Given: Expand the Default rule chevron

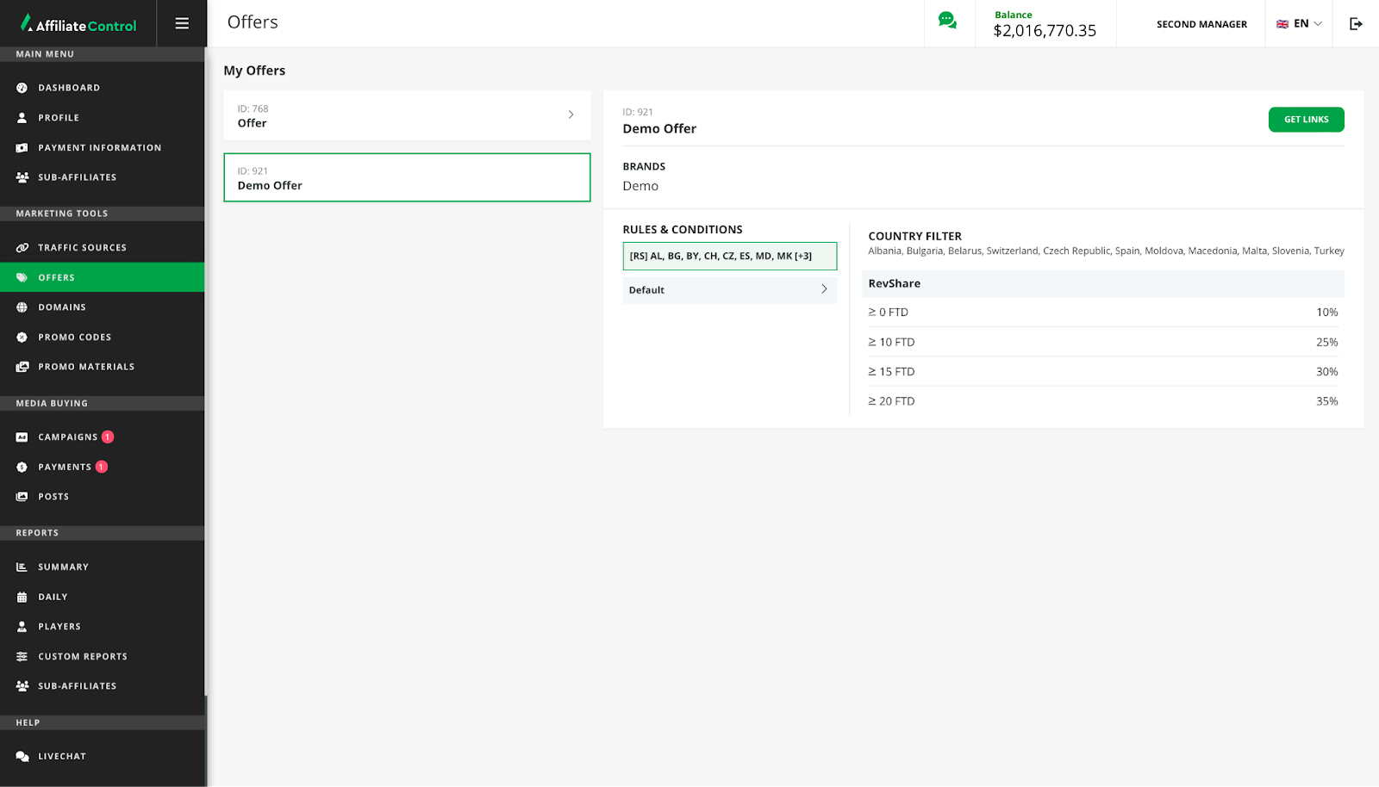Looking at the screenshot, I should [x=824, y=289].
